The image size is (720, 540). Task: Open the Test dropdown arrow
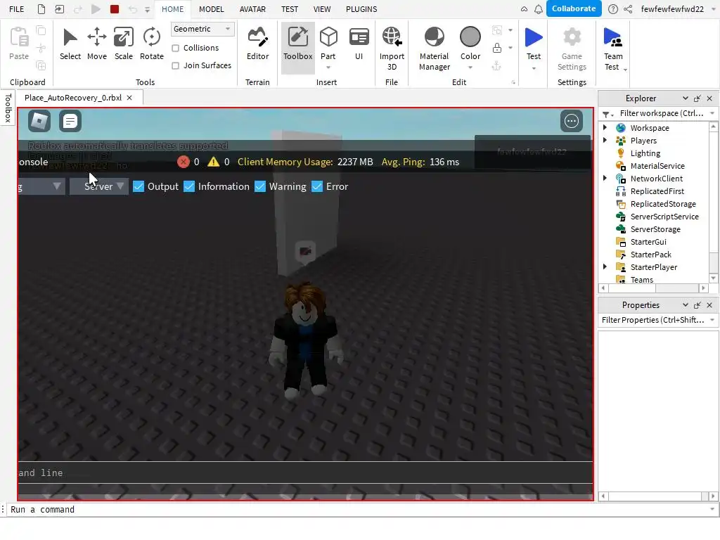pos(534,68)
